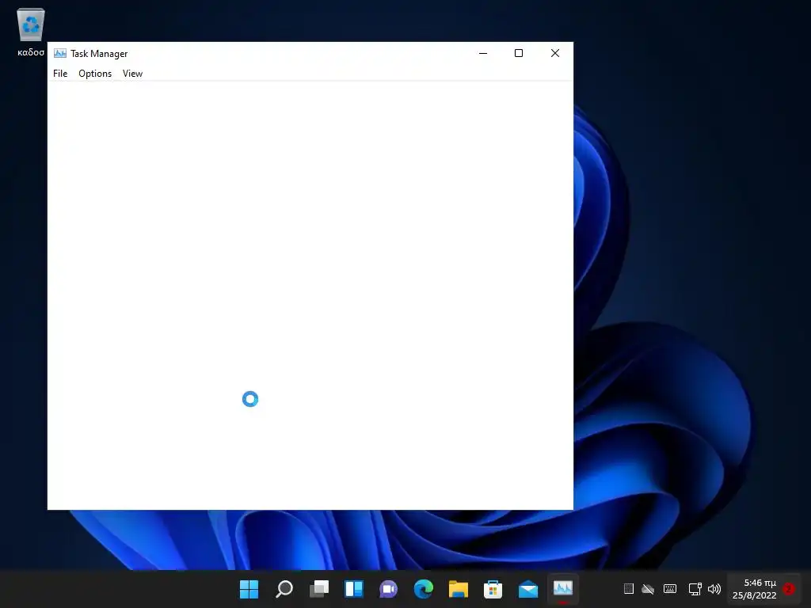
Task: Open the clock and date flyout
Action: 755,589
